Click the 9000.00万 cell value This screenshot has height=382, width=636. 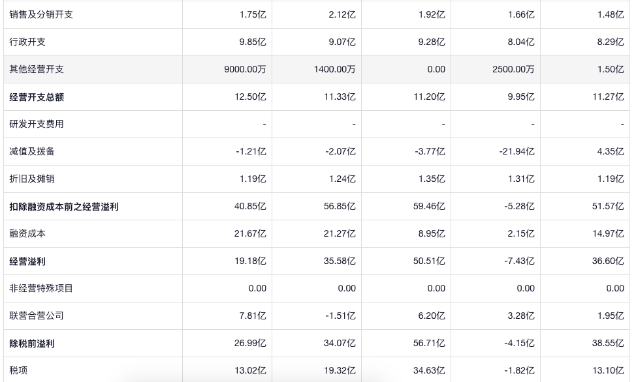(x=245, y=69)
